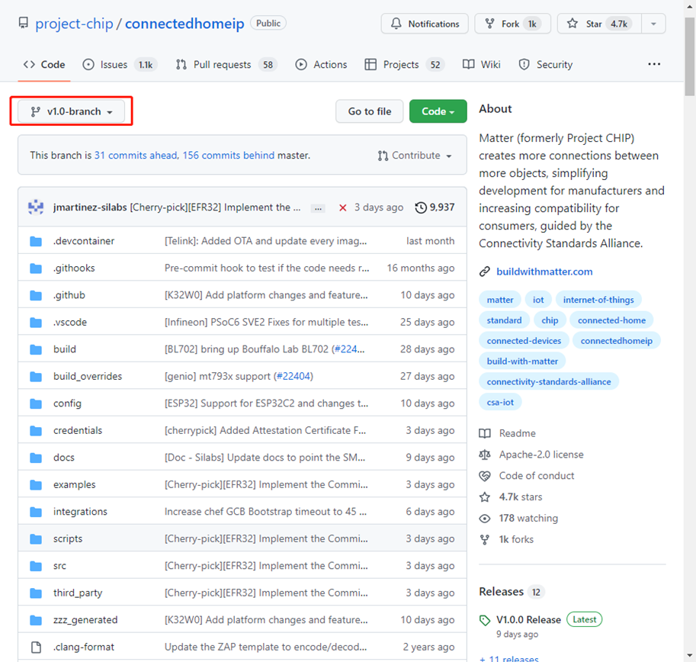Open the scripts folder icon
Screen dimensions: 696x662
point(36,538)
